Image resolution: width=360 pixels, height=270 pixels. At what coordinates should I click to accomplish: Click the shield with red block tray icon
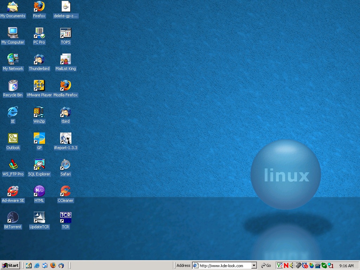coord(305,266)
